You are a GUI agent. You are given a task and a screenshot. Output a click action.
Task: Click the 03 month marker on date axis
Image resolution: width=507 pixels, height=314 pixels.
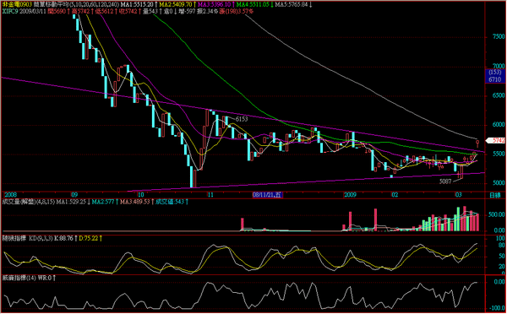[x=458, y=195]
